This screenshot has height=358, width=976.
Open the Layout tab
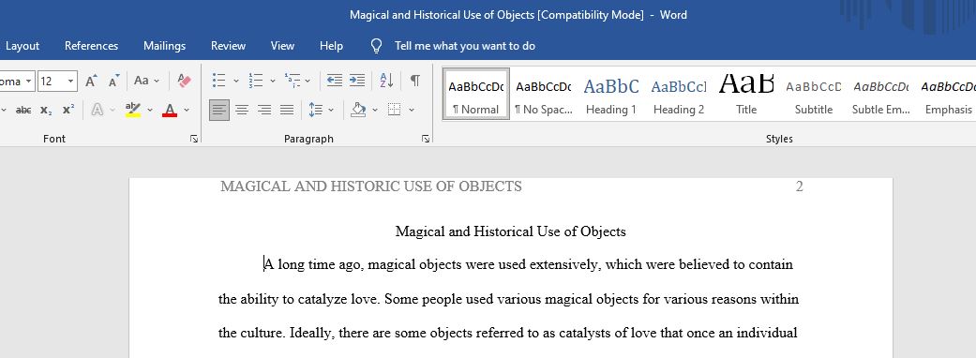point(23,46)
